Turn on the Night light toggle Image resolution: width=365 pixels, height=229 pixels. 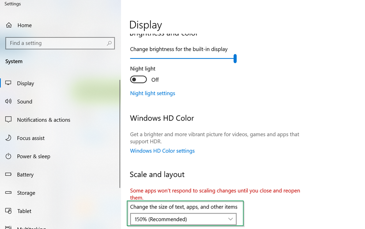[138, 80]
